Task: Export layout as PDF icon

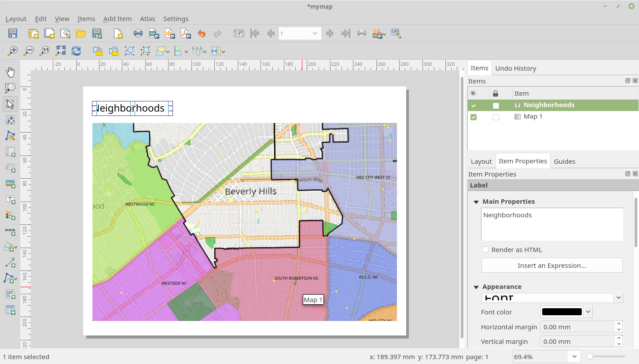Action: tap(186, 33)
